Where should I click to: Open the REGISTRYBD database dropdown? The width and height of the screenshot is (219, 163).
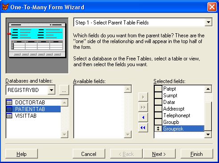(x=51, y=90)
